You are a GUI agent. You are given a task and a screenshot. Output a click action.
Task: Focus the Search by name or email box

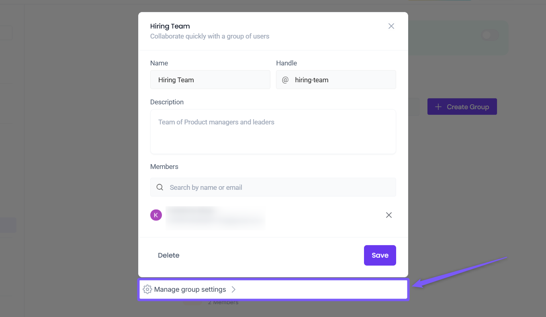tap(279, 187)
